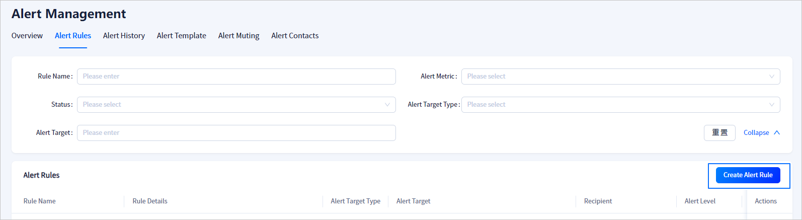
Task: Go to the Alert Template tab
Action: [182, 36]
